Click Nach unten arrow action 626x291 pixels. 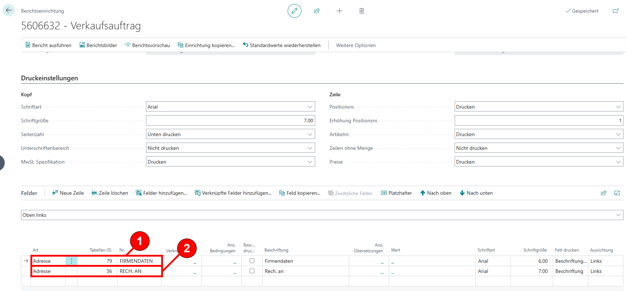476,193
